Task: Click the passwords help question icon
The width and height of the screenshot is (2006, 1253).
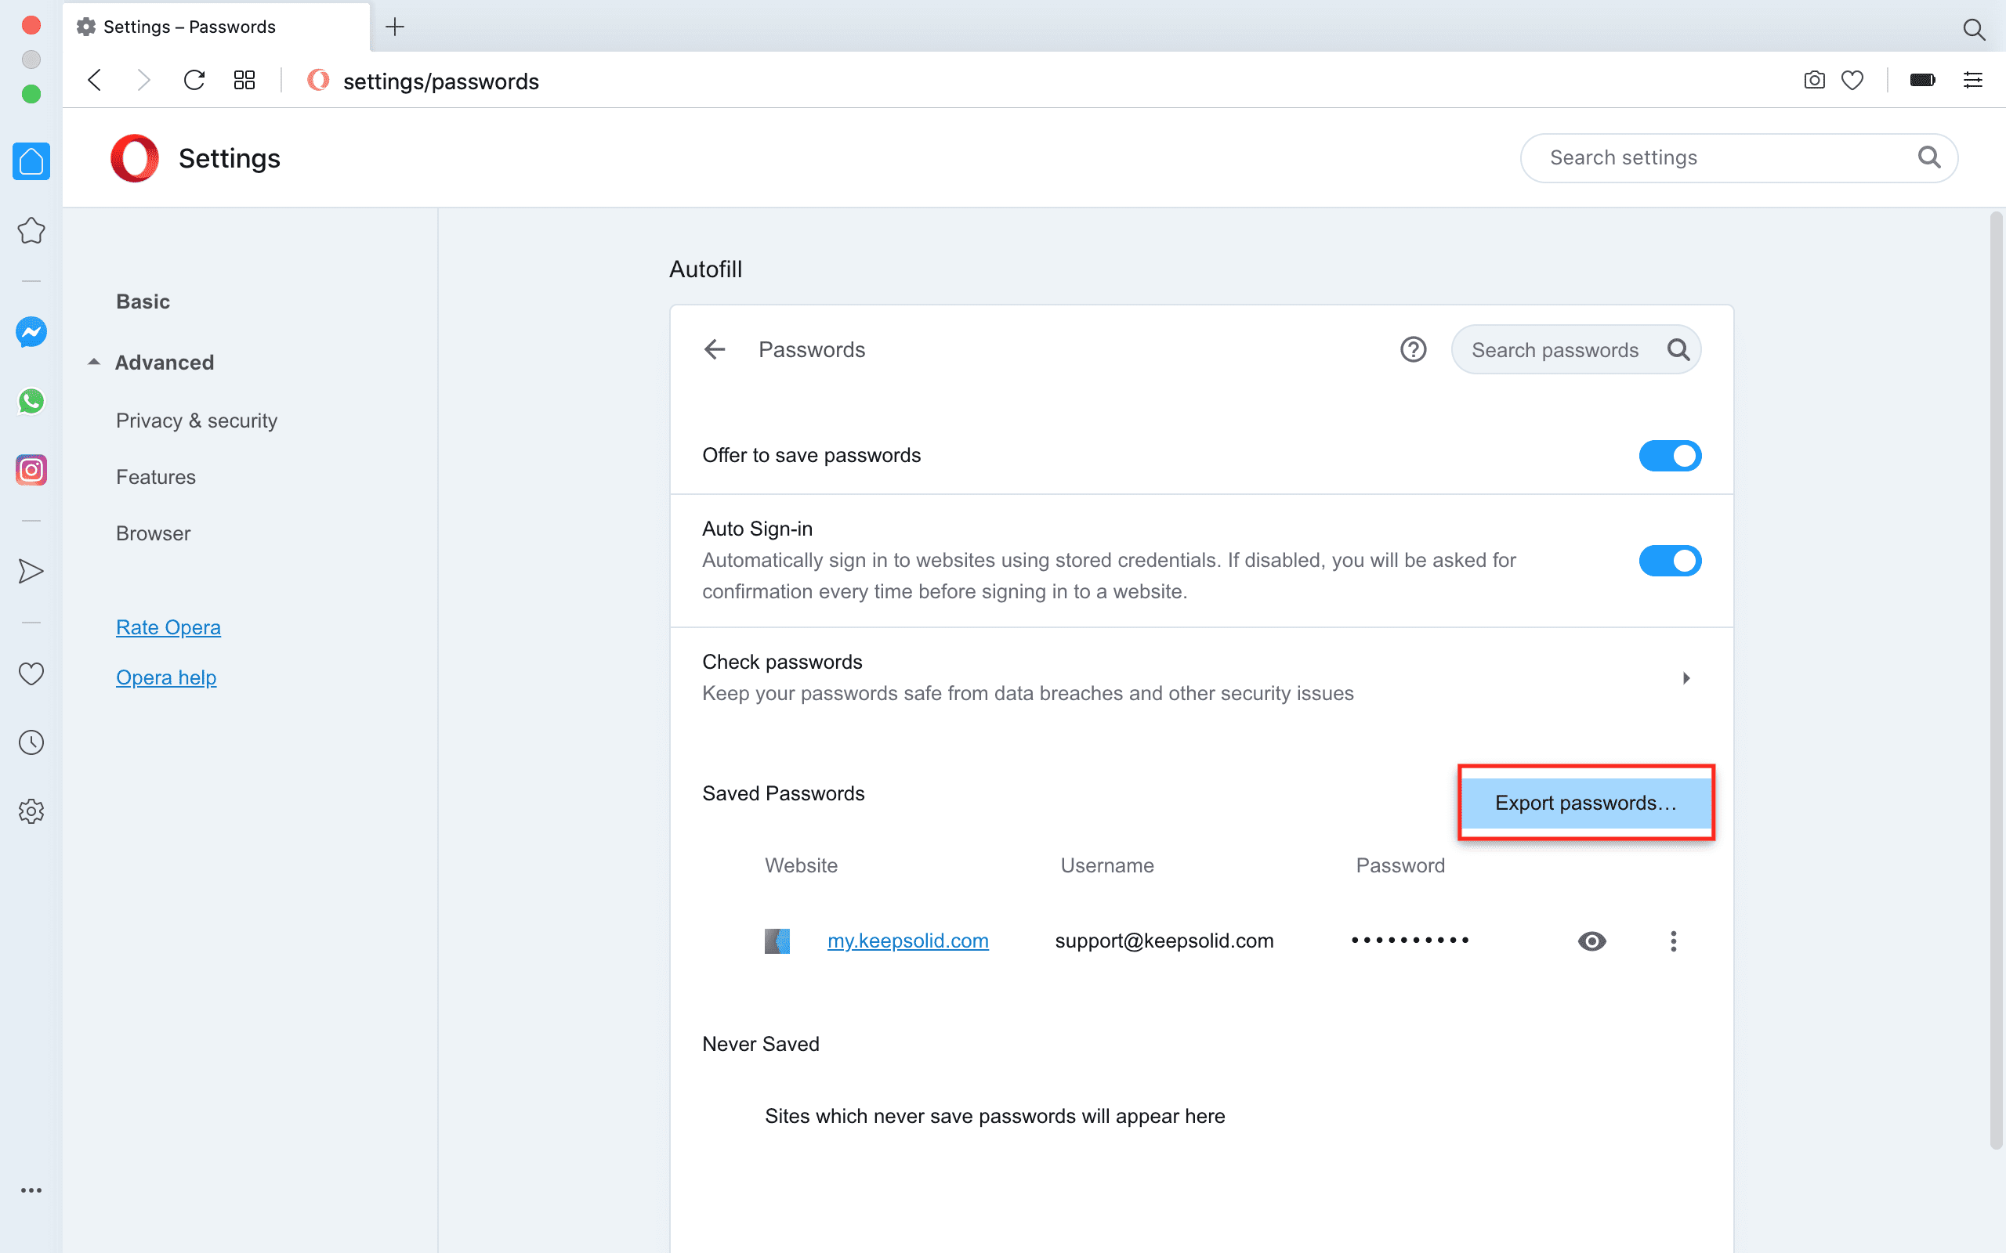Action: point(1413,350)
